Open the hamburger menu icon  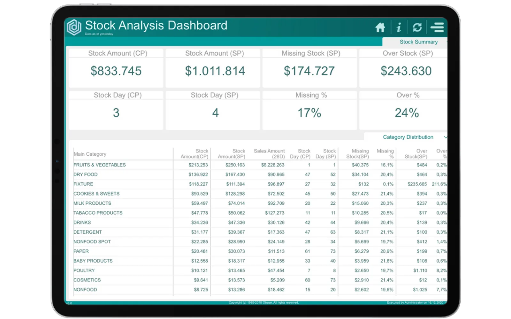[x=437, y=27]
